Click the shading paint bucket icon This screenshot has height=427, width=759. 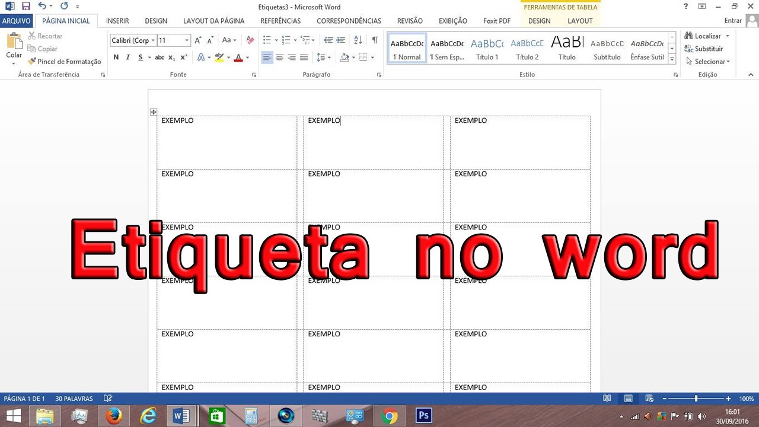click(x=345, y=58)
